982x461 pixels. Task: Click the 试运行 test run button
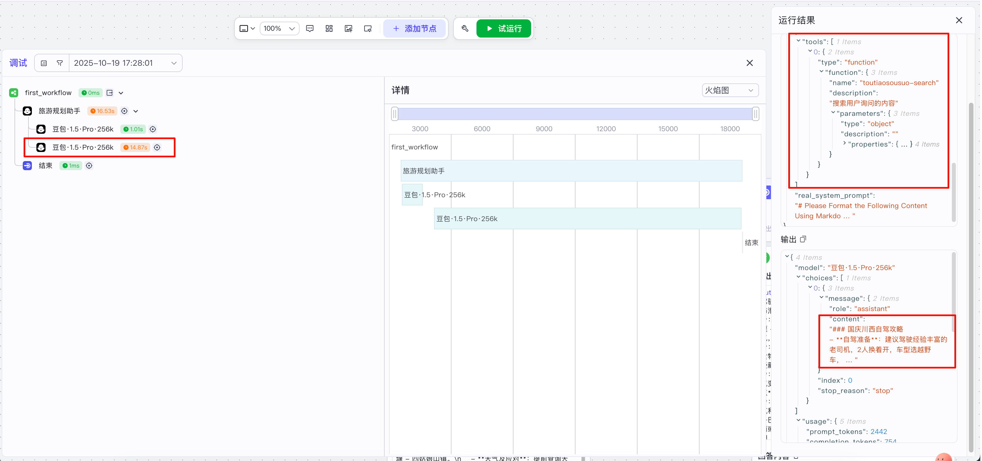pyautogui.click(x=504, y=28)
